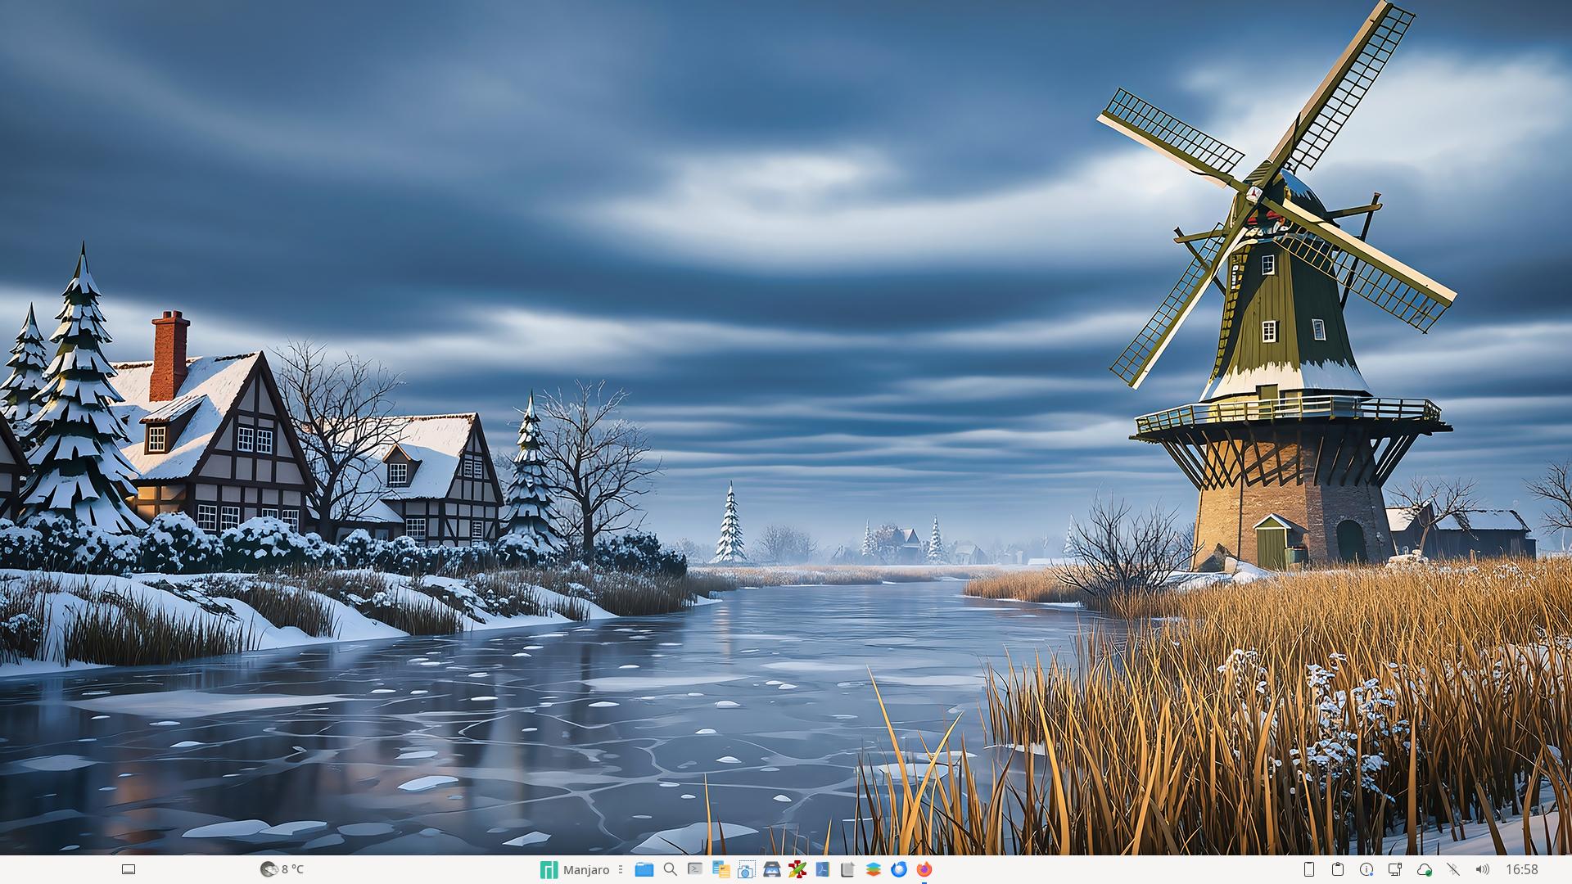Click the three-dot handle beside Manjaro

point(621,869)
